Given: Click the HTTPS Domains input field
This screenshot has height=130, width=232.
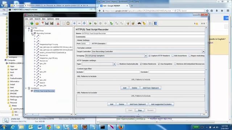Looking at the screenshot, I should point(156,44).
